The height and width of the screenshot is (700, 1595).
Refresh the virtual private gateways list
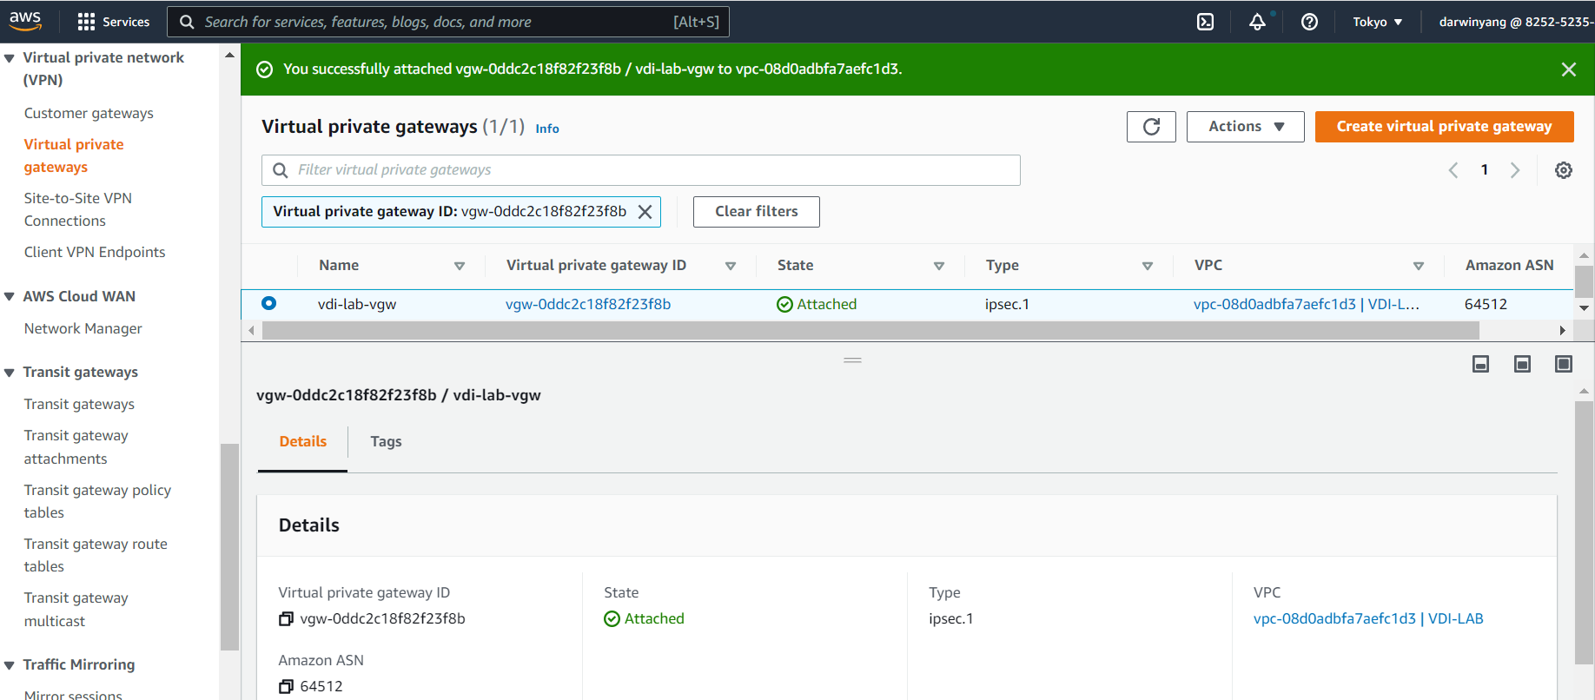point(1151,127)
